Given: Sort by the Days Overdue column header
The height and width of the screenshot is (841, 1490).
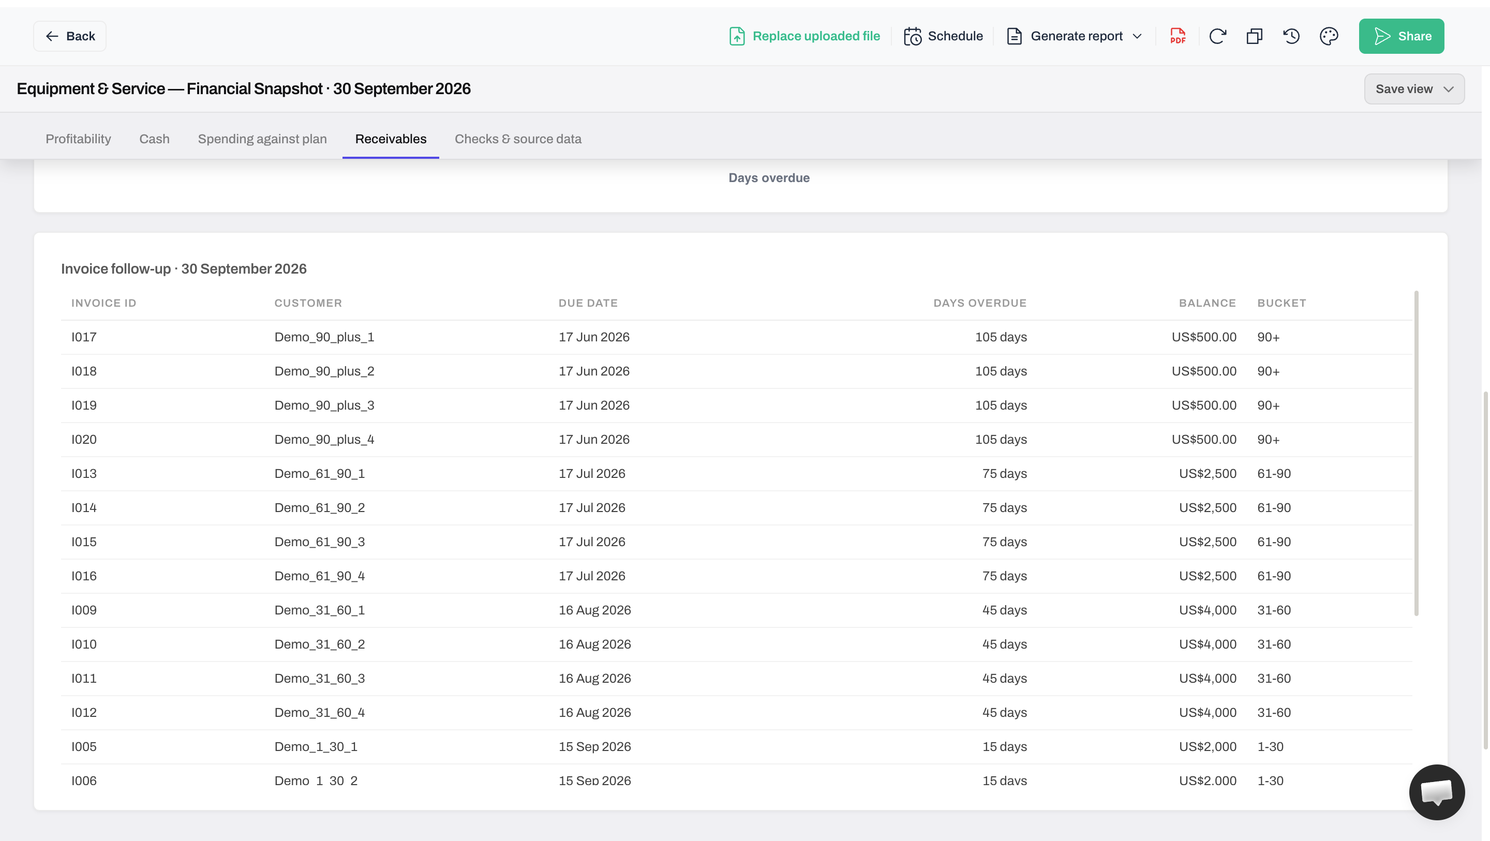Looking at the screenshot, I should [980, 303].
